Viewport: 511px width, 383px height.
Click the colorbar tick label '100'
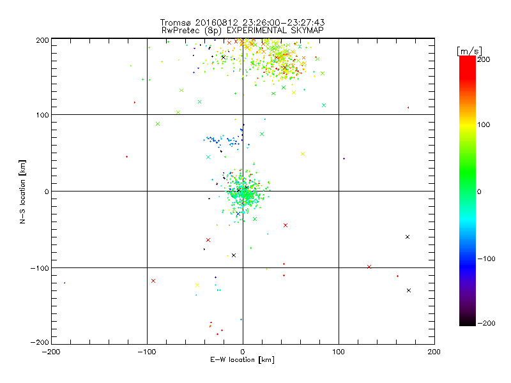pyautogui.click(x=484, y=124)
